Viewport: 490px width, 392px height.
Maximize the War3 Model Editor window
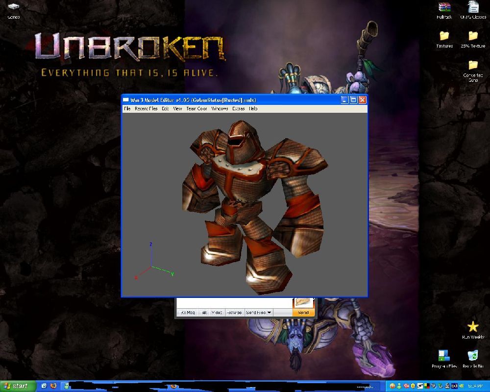pyautogui.click(x=353, y=100)
